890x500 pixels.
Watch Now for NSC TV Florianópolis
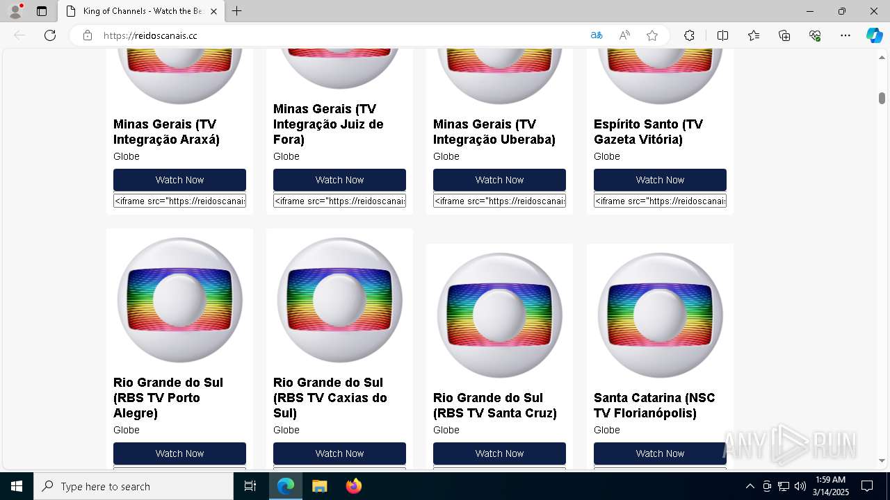pos(660,453)
